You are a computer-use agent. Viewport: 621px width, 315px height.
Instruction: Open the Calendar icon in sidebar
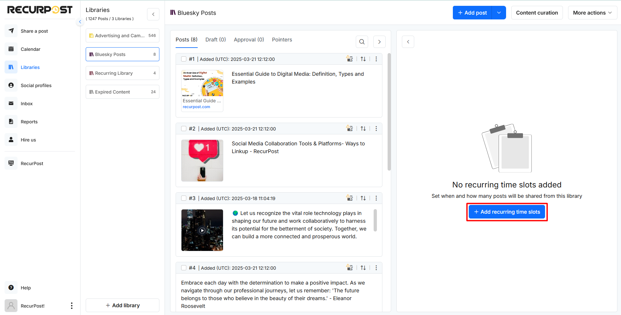[x=11, y=49]
